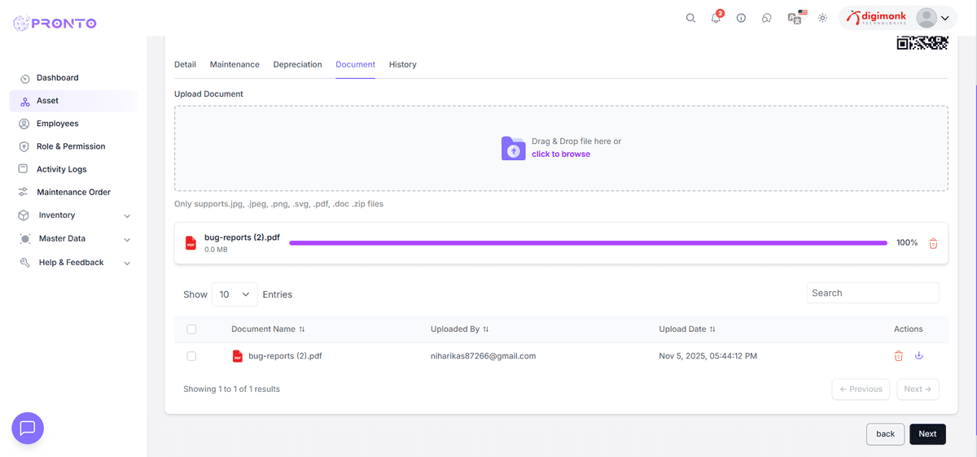Select all documents with header checkbox

point(191,329)
